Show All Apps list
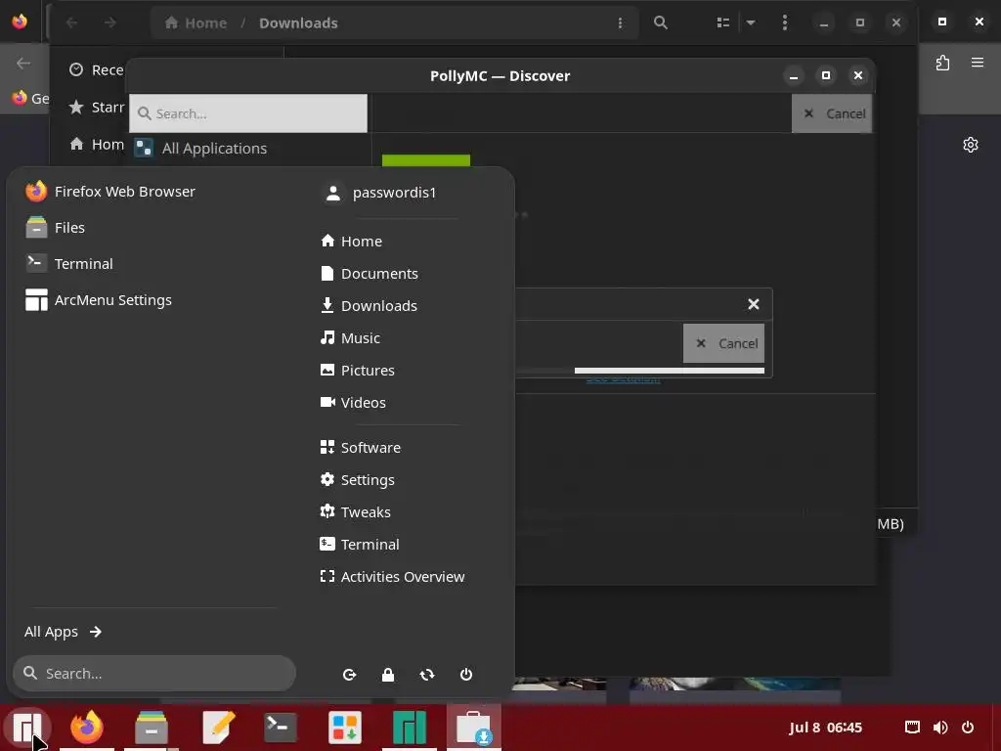1001x751 pixels. tap(63, 632)
